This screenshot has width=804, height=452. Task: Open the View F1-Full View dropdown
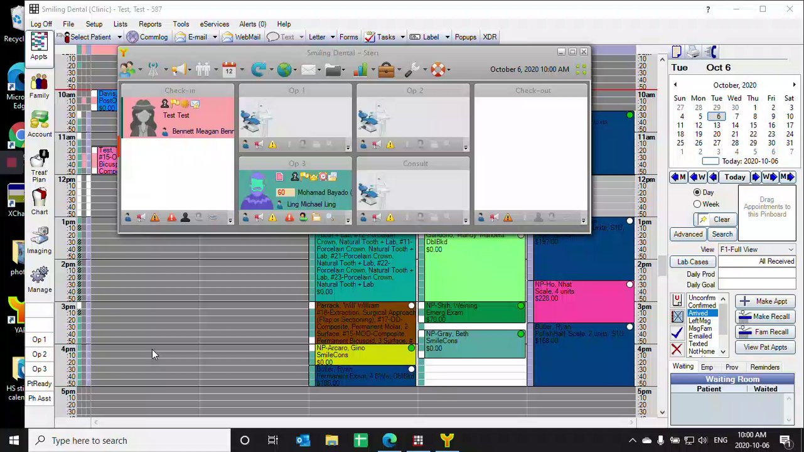[757, 249]
